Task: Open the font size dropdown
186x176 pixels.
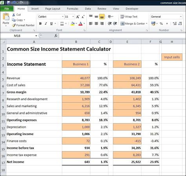Action: click(73, 16)
